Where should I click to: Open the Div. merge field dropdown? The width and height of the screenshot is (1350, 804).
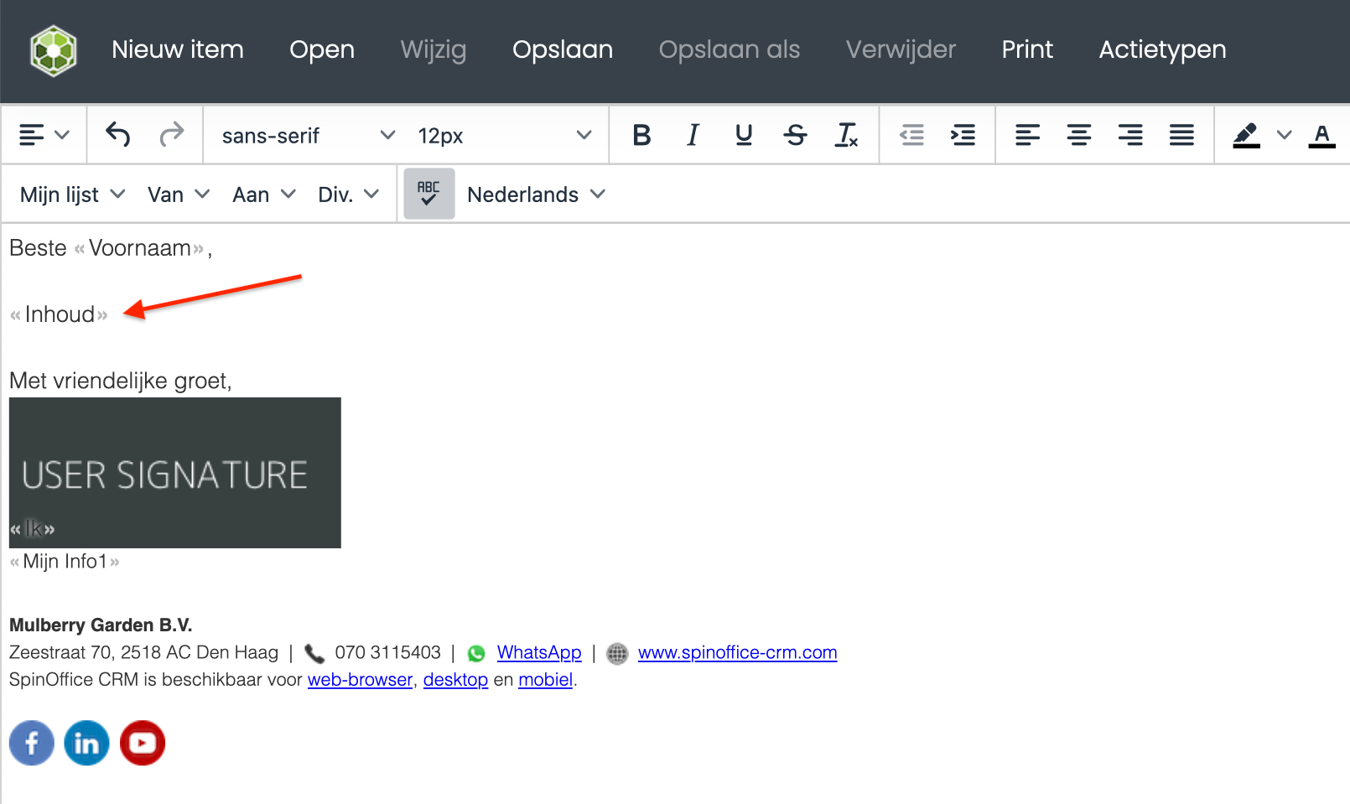[x=348, y=195]
